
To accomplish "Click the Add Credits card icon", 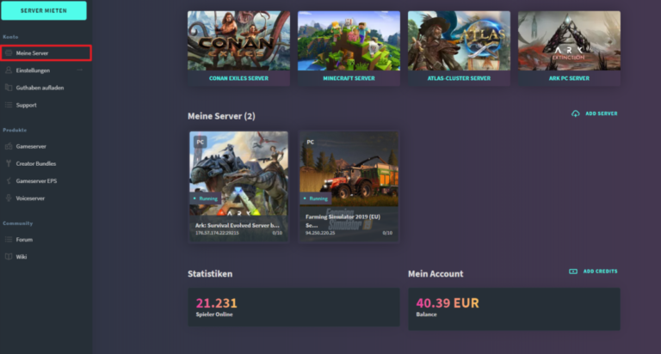I will pyautogui.click(x=573, y=272).
